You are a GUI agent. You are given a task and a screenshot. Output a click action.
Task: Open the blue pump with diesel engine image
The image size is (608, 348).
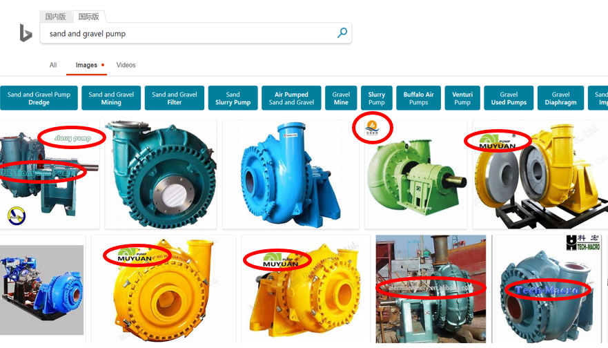click(42, 289)
